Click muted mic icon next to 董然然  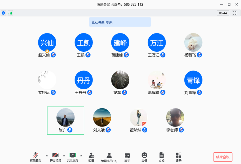pyautogui.click(x=145, y=130)
